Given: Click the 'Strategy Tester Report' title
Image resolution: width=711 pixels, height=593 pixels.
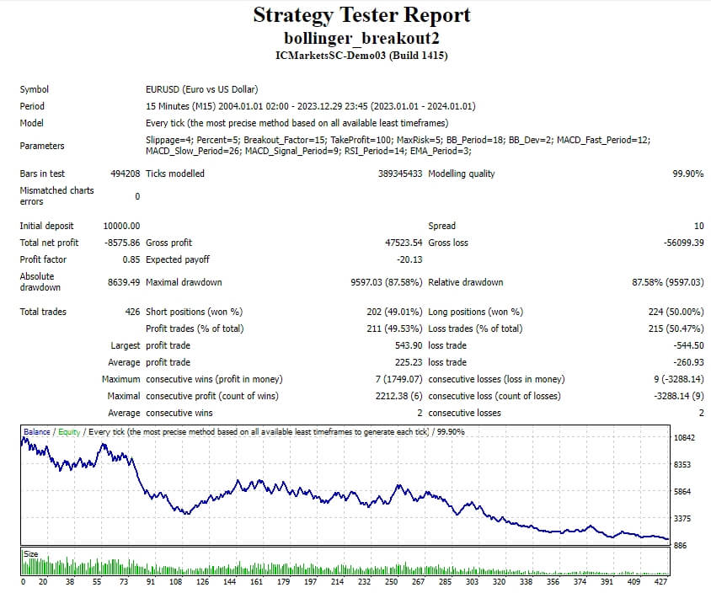Looking at the screenshot, I should tap(361, 15).
